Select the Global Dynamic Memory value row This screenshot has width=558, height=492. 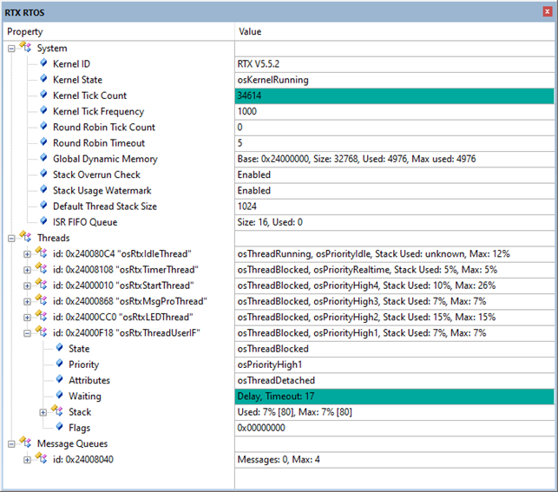click(395, 159)
